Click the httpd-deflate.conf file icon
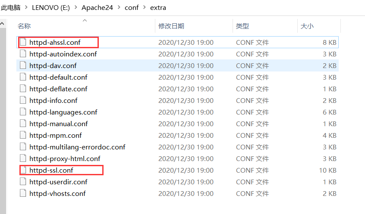 [23, 89]
